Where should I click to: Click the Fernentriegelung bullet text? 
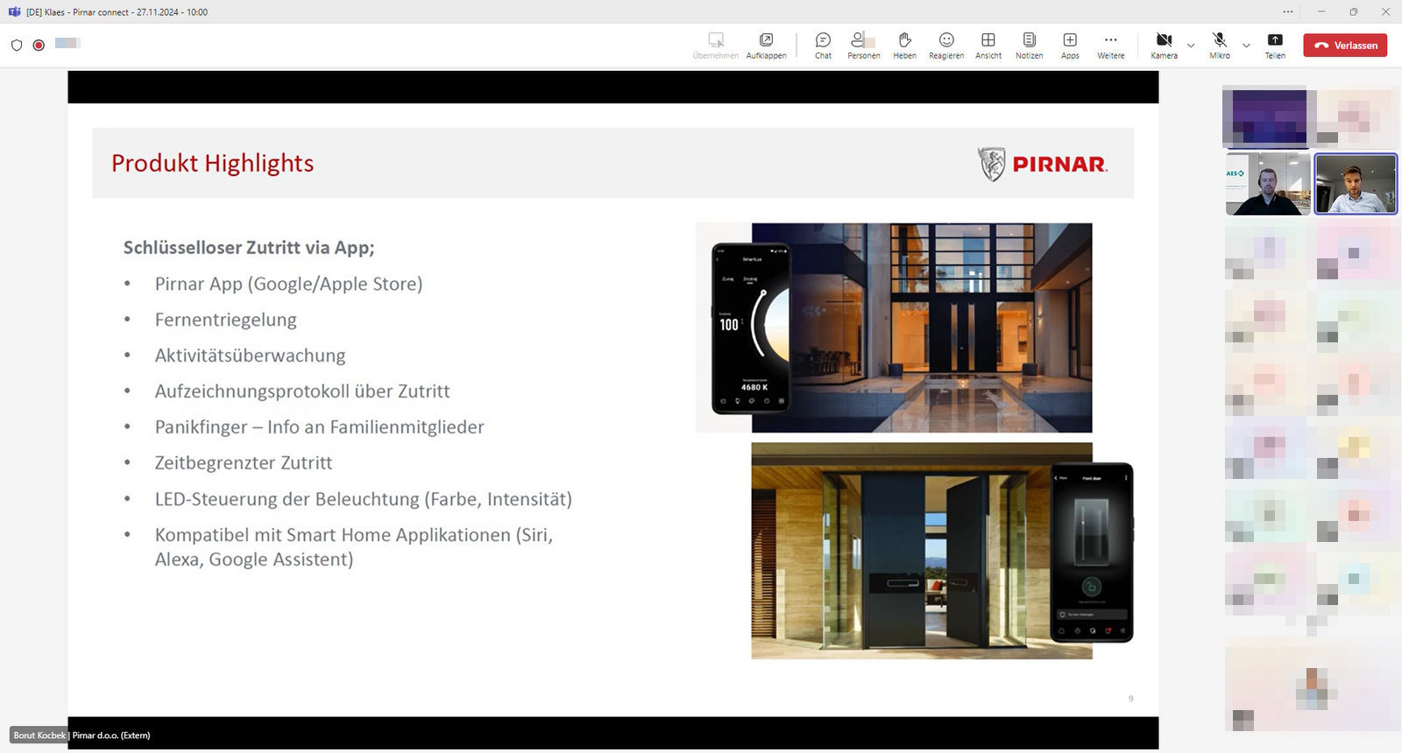point(225,320)
